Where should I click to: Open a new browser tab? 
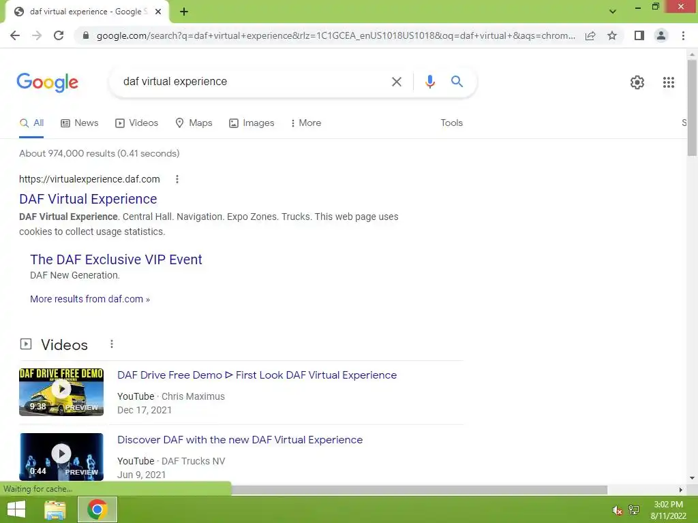184,12
